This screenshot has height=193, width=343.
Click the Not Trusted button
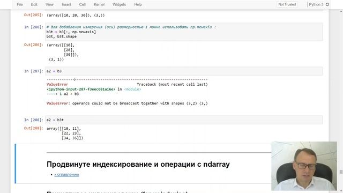(287, 4)
